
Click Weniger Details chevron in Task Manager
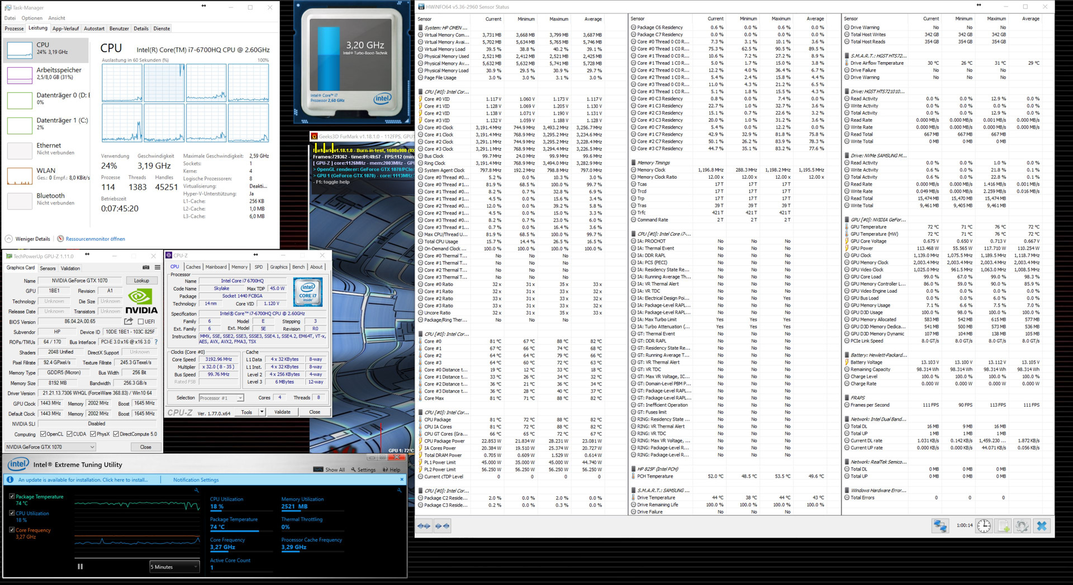coord(9,239)
